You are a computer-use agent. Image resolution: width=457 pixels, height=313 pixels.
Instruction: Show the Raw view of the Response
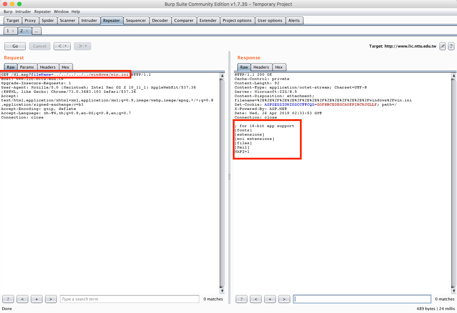(244, 67)
